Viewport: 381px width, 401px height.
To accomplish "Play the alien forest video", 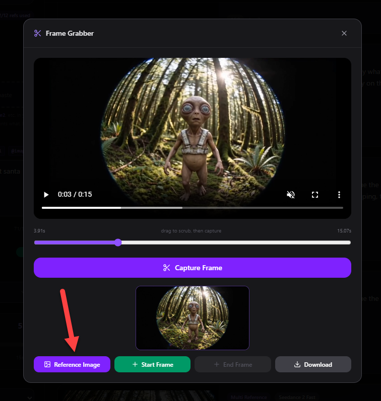I will (46, 195).
